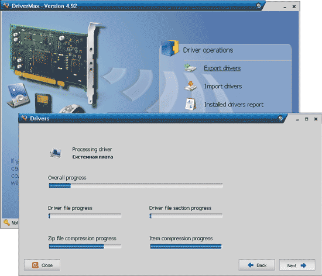
Task: Minimize the Drivers dialog window
Action: pos(297,119)
